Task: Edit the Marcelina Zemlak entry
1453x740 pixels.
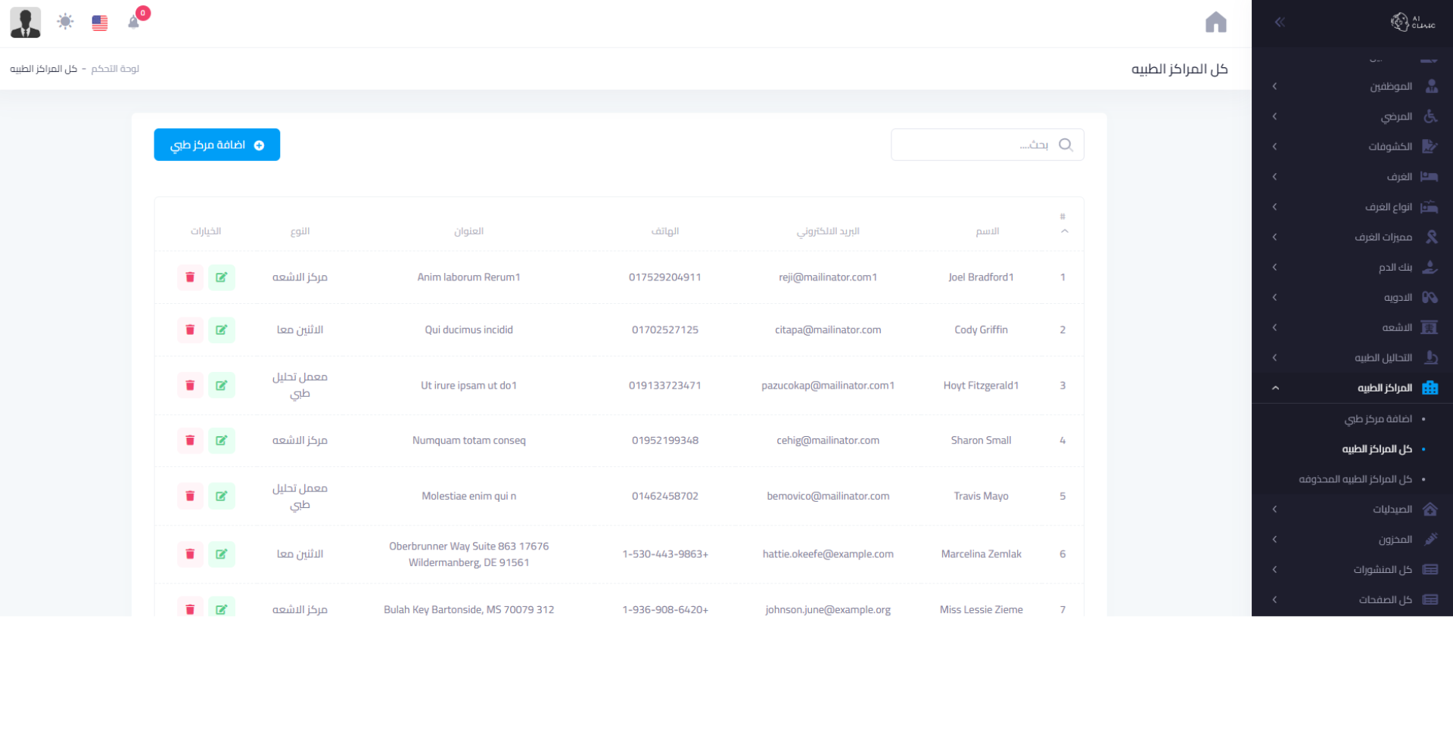Action: 222,554
